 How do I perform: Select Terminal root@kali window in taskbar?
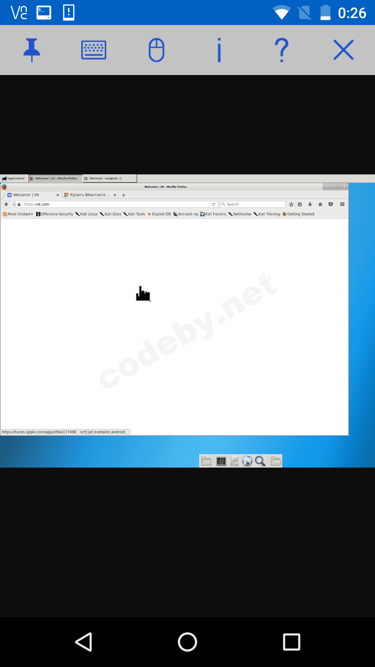(110, 178)
